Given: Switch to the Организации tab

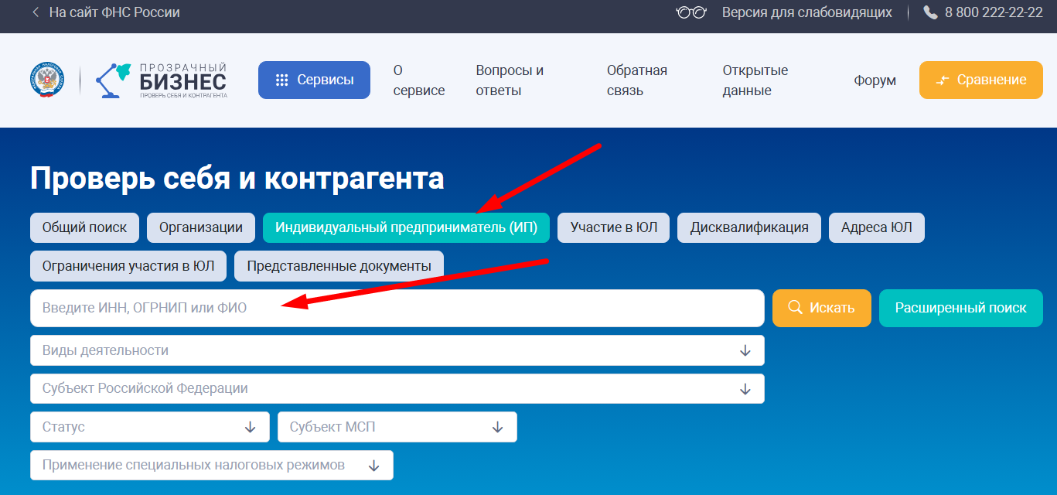Looking at the screenshot, I should click(x=201, y=227).
